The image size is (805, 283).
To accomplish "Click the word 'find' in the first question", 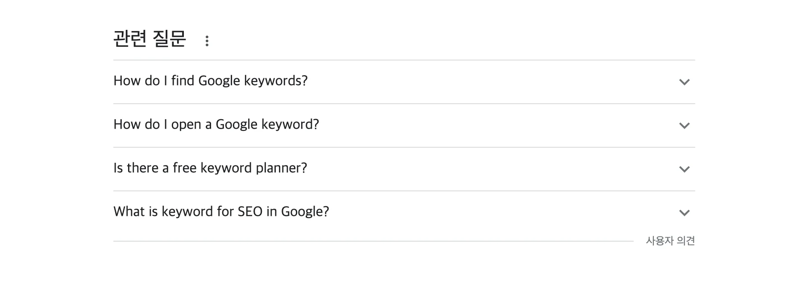I will pyautogui.click(x=183, y=81).
